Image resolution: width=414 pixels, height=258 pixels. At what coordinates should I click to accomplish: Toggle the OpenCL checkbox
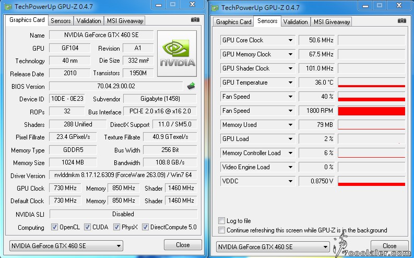[54, 227]
